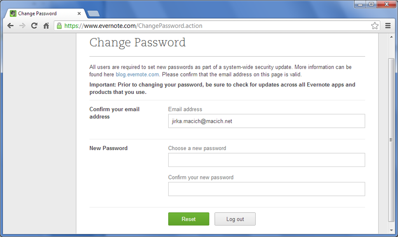
Task: Open the blog.evernote.com link
Action: (137, 74)
